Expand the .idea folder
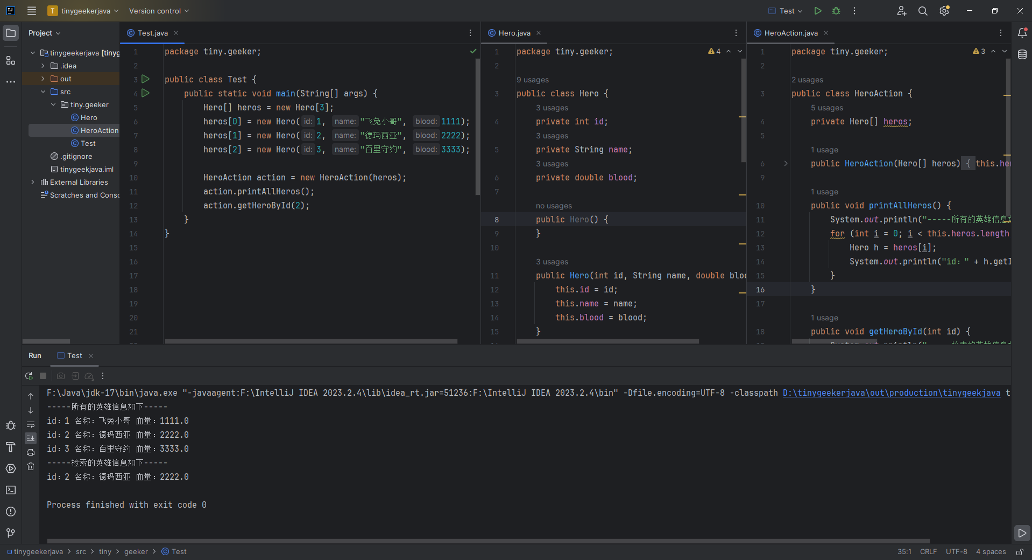 pyautogui.click(x=43, y=66)
